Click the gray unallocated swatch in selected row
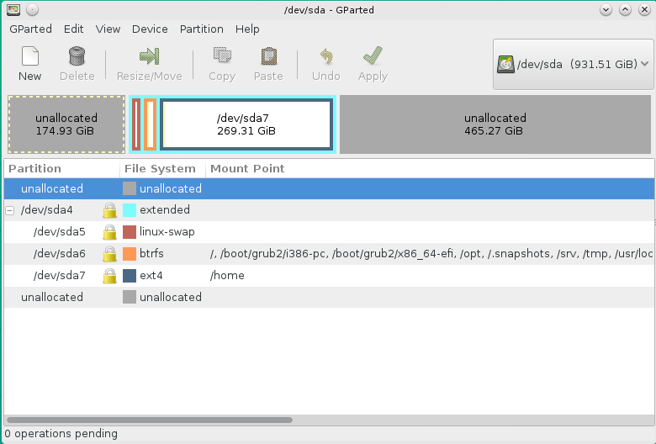The image size is (656, 444). coord(130,188)
